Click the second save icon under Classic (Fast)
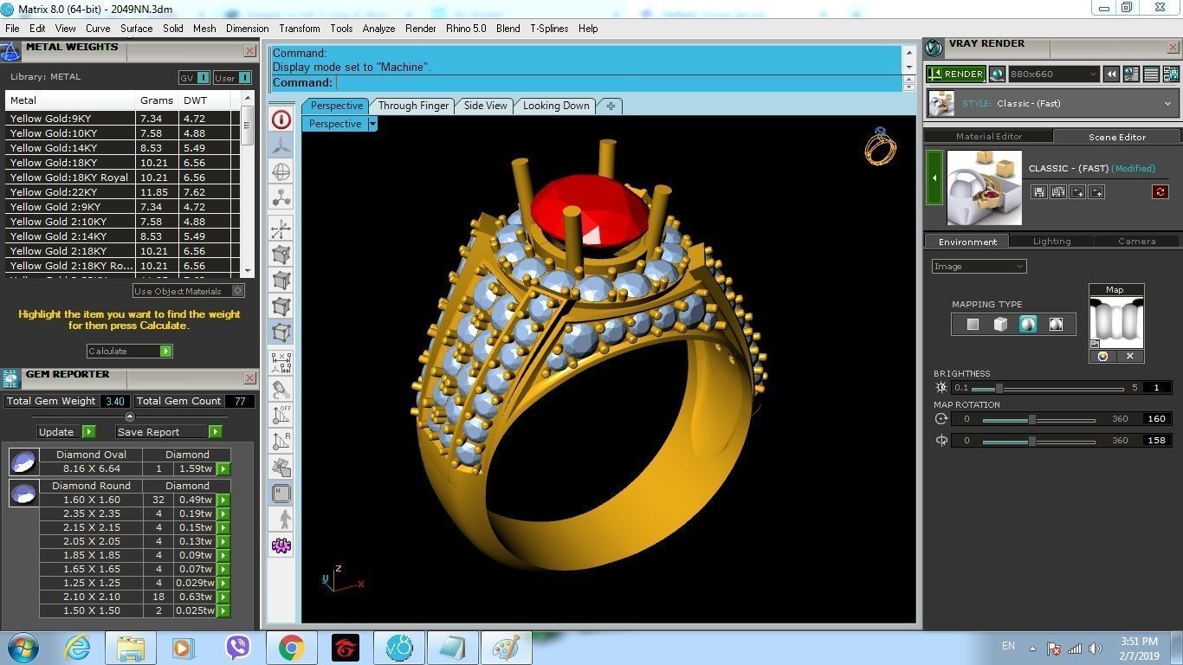 click(x=1058, y=192)
